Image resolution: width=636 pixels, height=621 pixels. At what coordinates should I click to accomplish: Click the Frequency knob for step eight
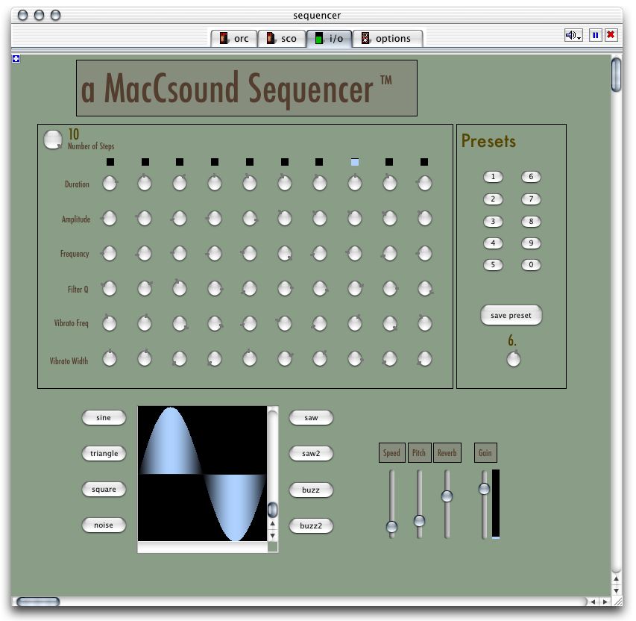click(355, 254)
